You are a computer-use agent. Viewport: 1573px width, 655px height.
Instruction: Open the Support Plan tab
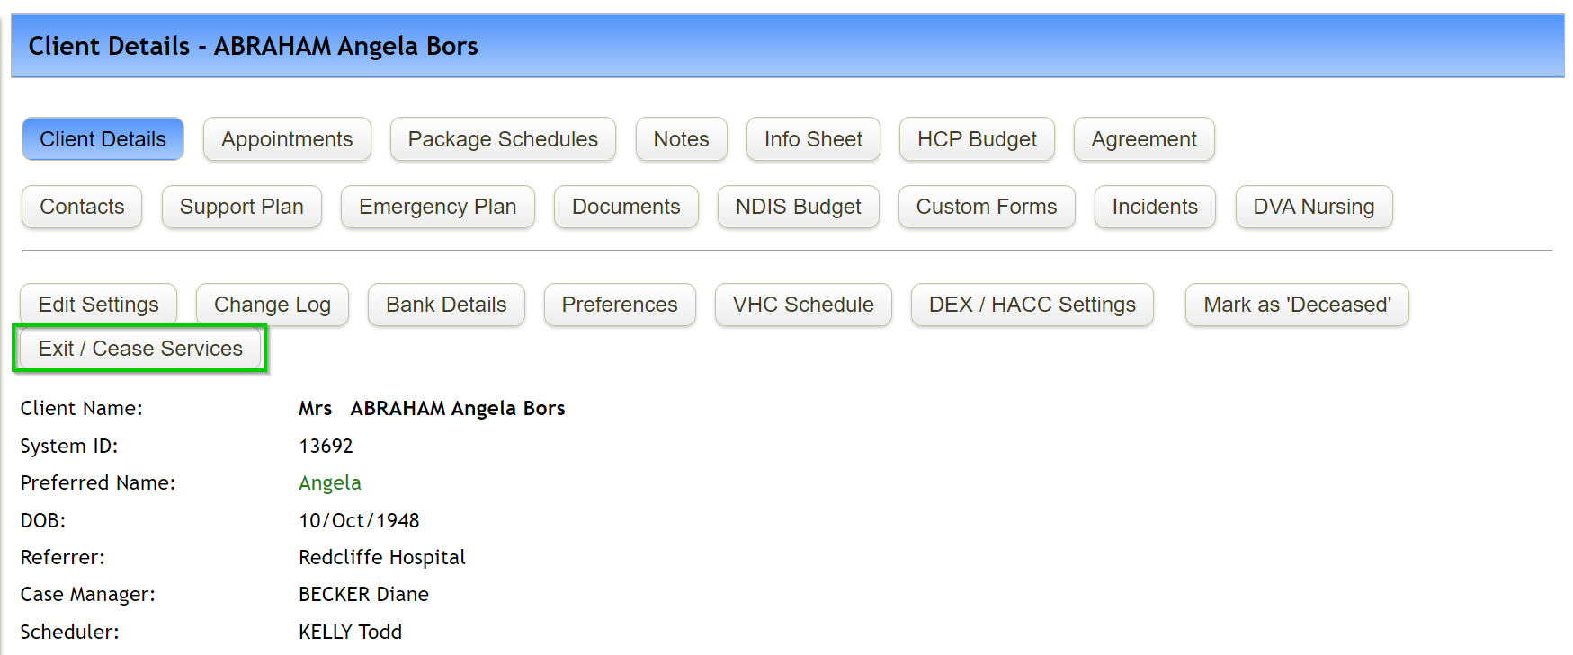tap(241, 207)
